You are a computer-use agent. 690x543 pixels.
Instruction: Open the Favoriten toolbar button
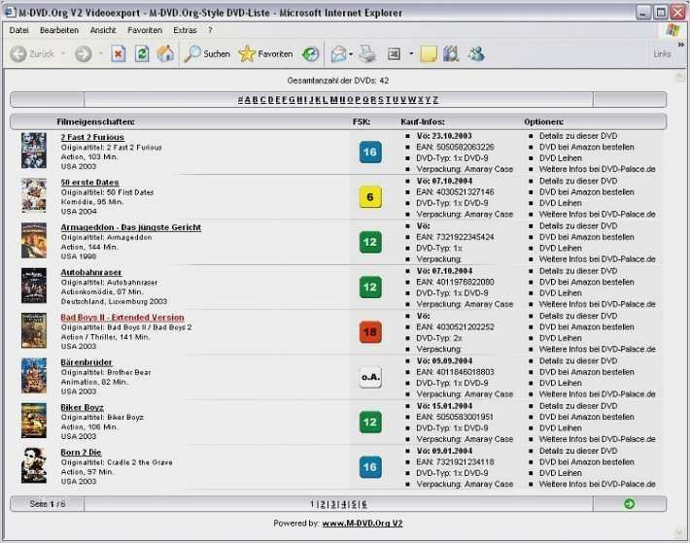(x=265, y=54)
